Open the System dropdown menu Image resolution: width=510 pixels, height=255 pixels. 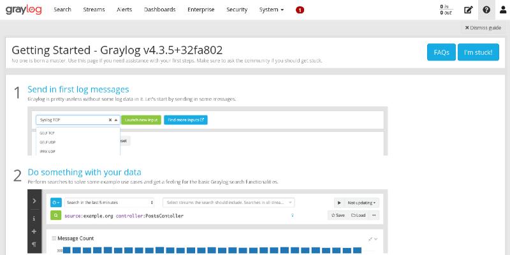pyautogui.click(x=272, y=10)
